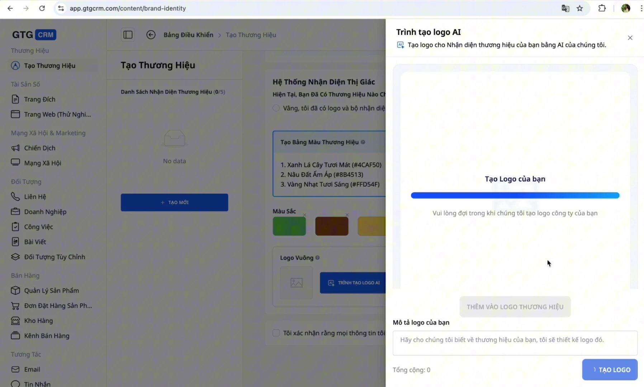Click the Bảng Điều Khiển breadcrumb link
This screenshot has height=387, width=644.
tap(188, 35)
